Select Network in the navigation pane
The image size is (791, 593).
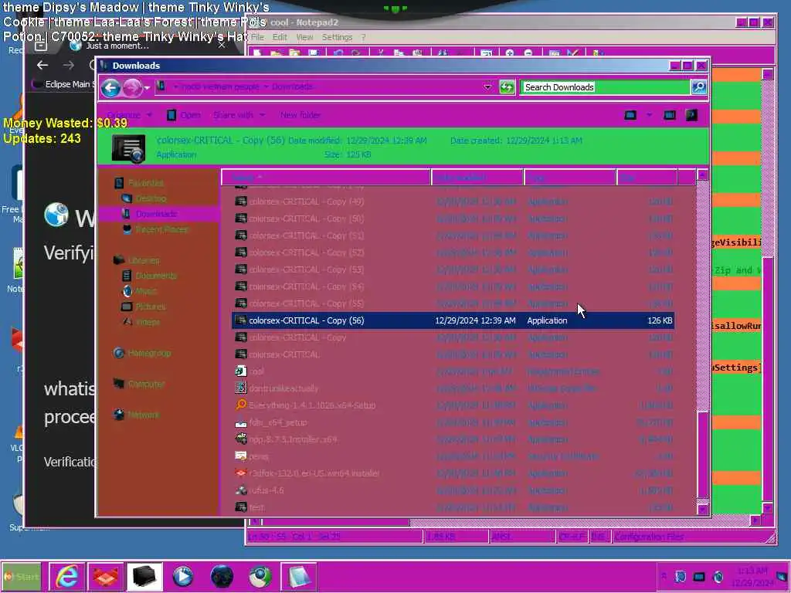click(143, 415)
